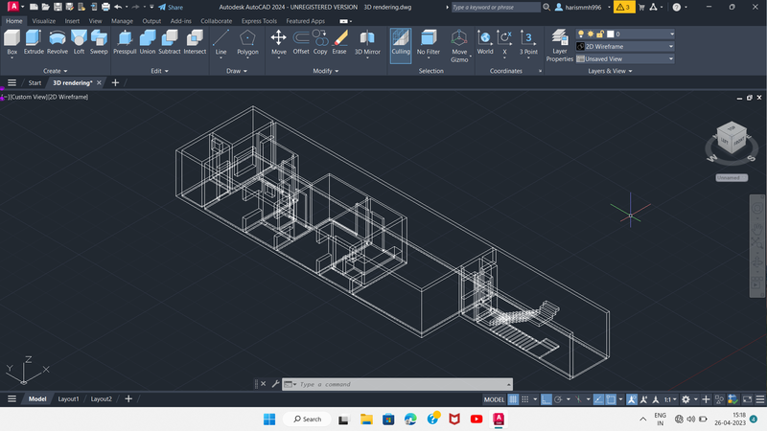This screenshot has width=767, height=431.
Task: Open the Unsaved View dropdown
Action: click(x=625, y=58)
